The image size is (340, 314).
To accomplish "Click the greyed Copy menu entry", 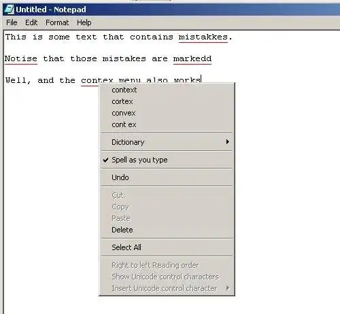I will 167,207.
